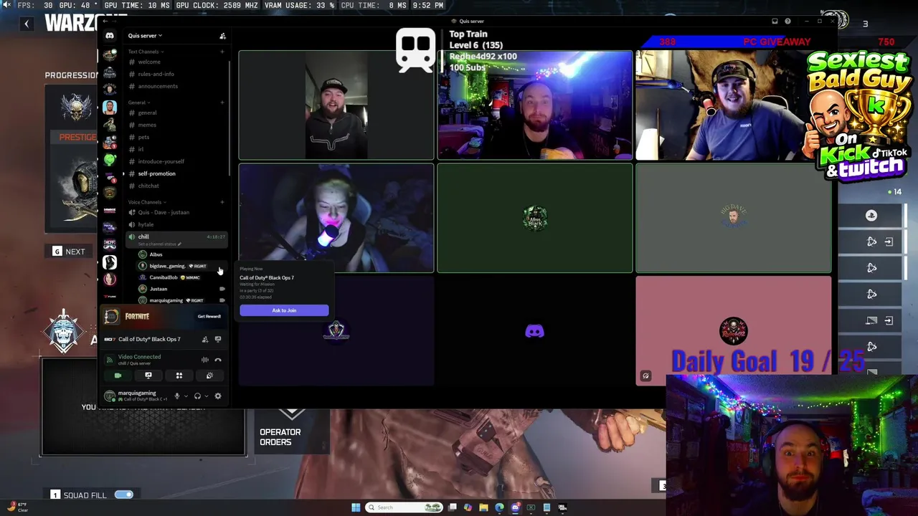
Task: Collapse the Text Channels category
Action: 146,52
